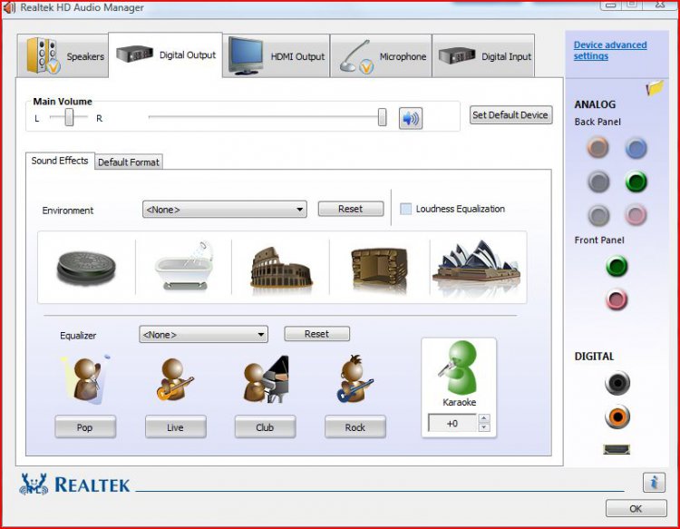Viewport: 680px width, 529px height.
Task: Click the orange back panel jack
Action: pos(598,148)
